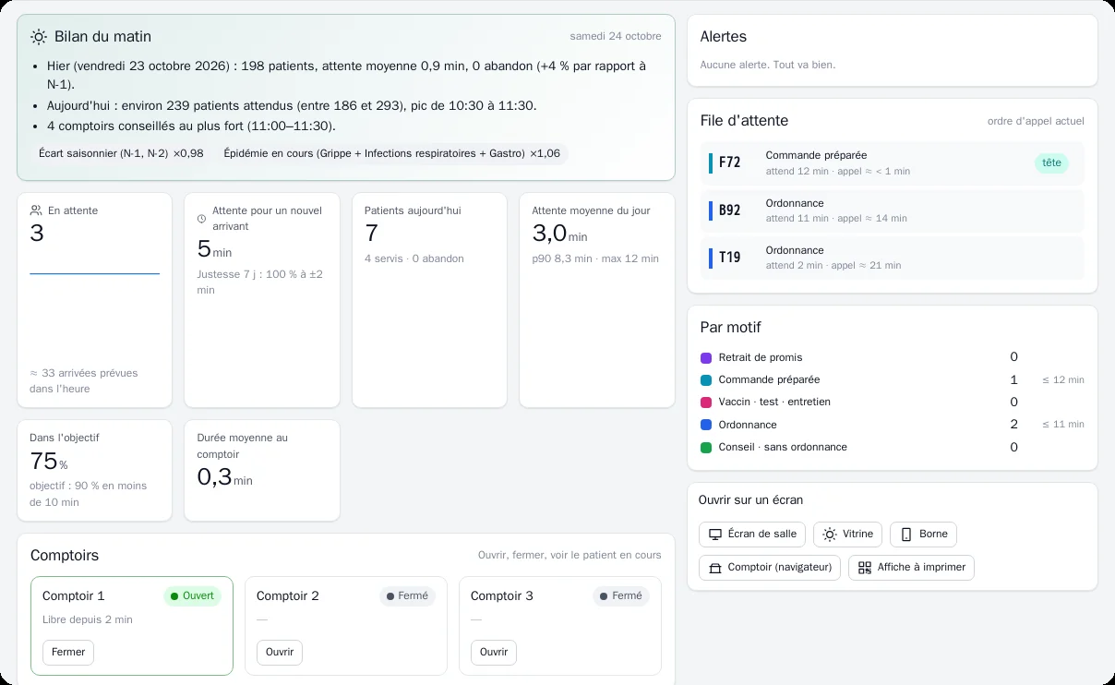Click the 'objectif : 90 % en moins de 10 min' text
The height and width of the screenshot is (685, 1115).
89,494
